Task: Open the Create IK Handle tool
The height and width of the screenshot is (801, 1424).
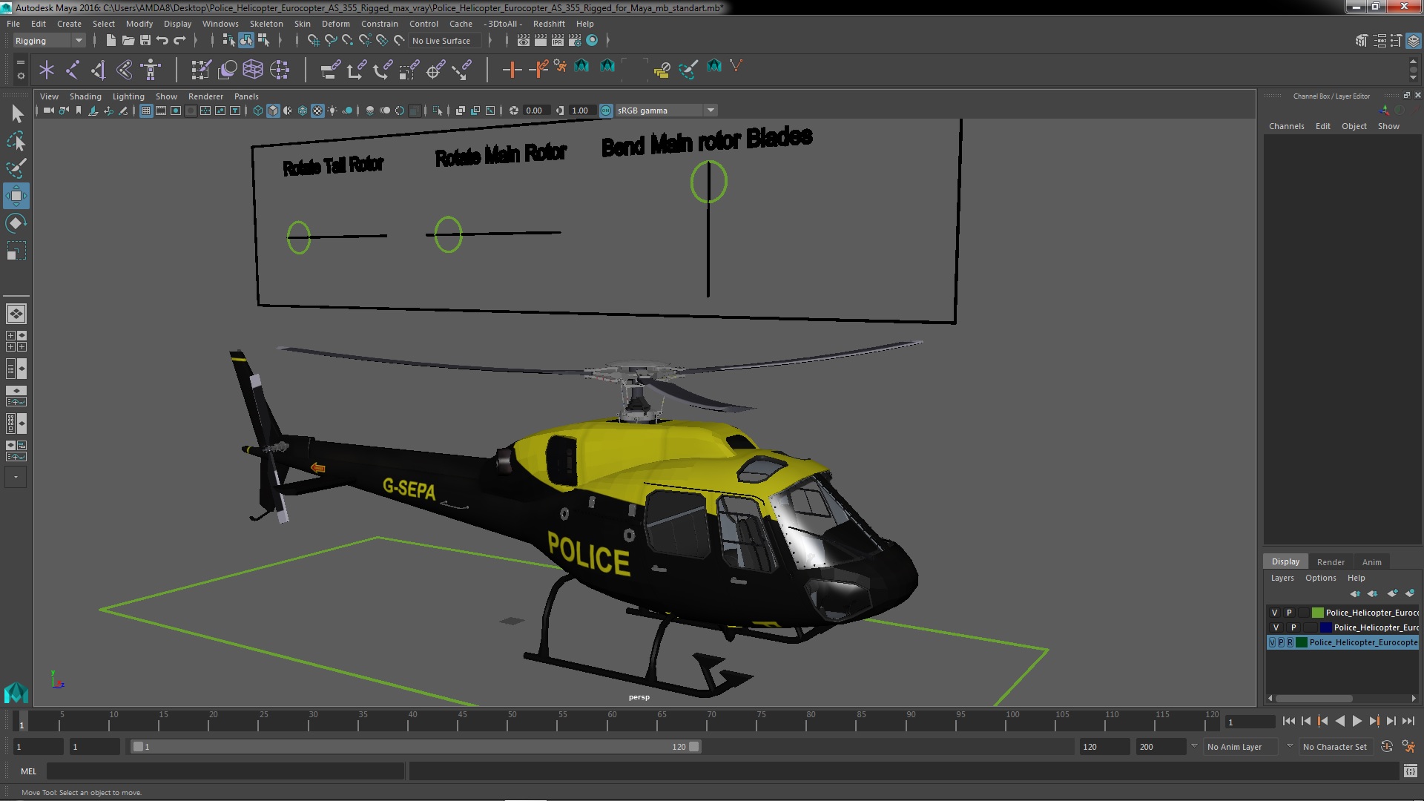Action: pyautogui.click(x=99, y=70)
